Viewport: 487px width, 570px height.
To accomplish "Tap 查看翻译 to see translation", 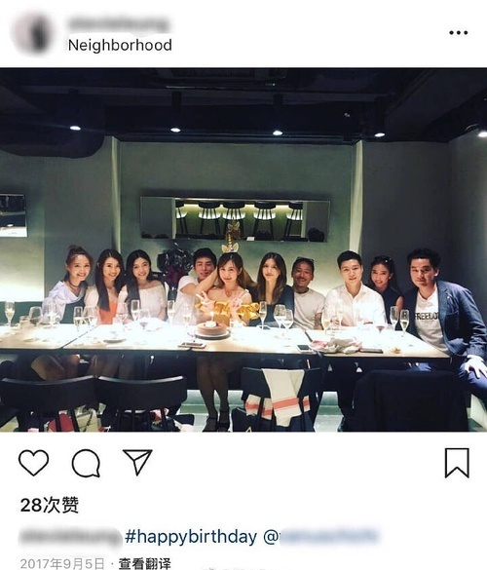I will point(145,563).
